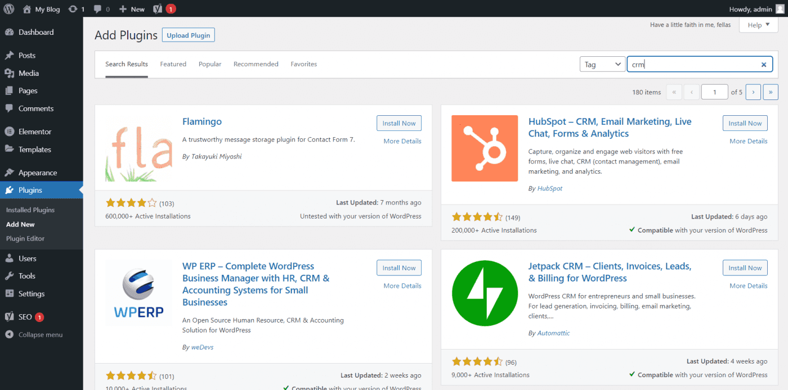Open the Automattic author link
The image size is (788, 390).
[553, 333]
